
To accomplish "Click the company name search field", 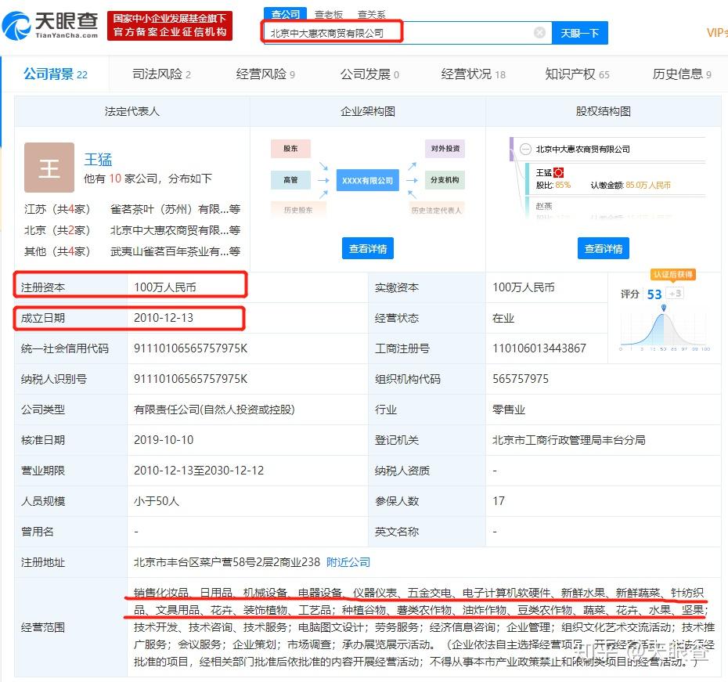I will point(399,33).
